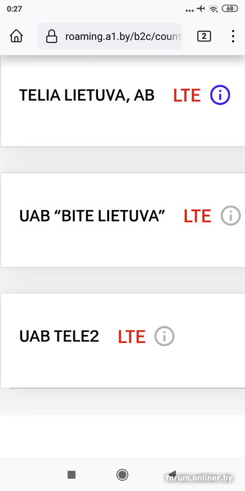Tap the Wi-Fi status icon
Screen dimensions: 245x491
[214, 9]
